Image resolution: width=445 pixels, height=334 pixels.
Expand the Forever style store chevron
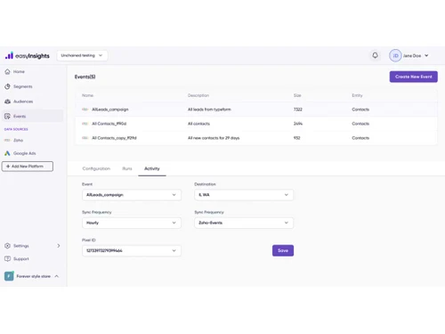click(x=57, y=276)
